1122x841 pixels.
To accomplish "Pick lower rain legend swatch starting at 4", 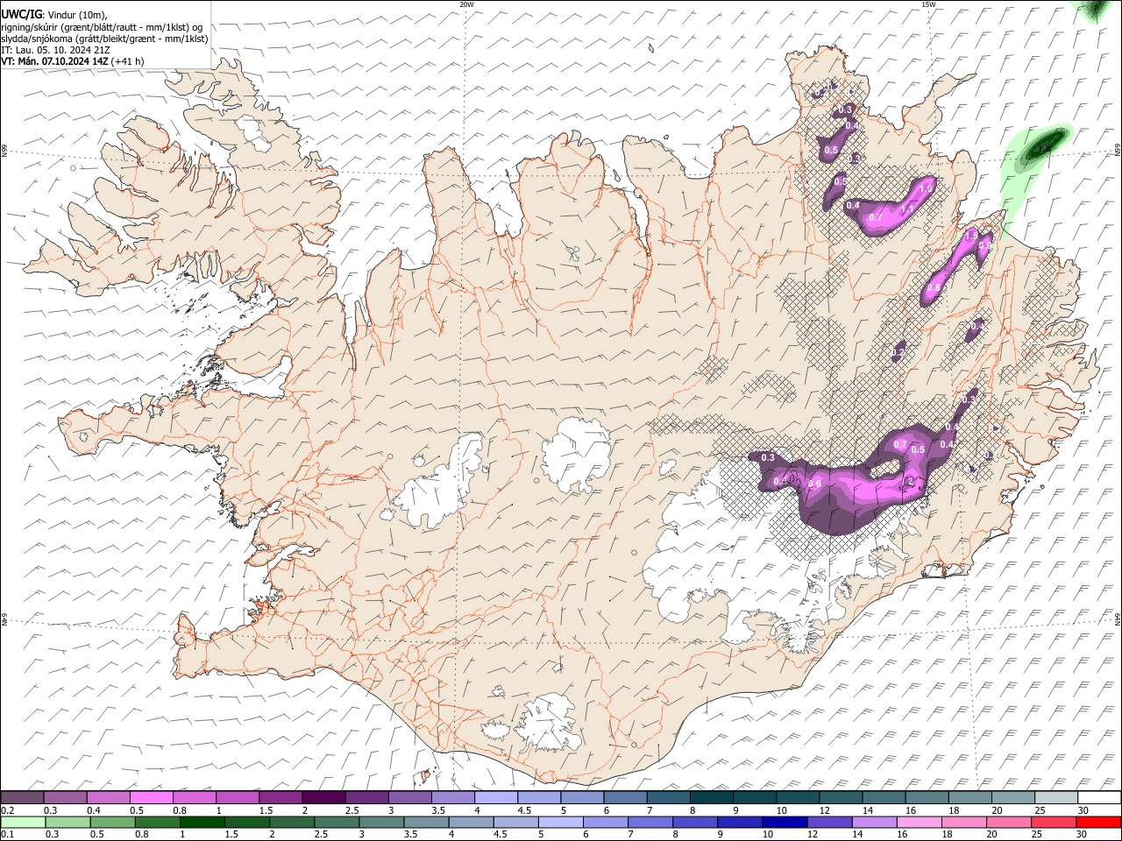I will pyautogui.click(x=472, y=822).
